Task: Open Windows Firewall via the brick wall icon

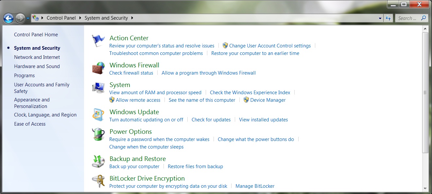Action: [x=98, y=68]
